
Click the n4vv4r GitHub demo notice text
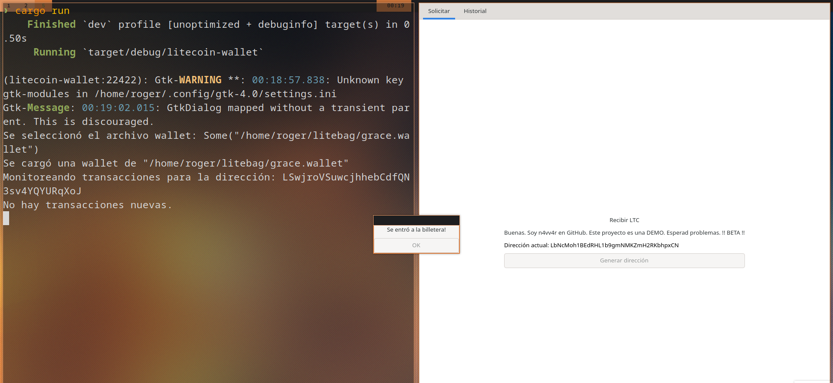pos(624,233)
